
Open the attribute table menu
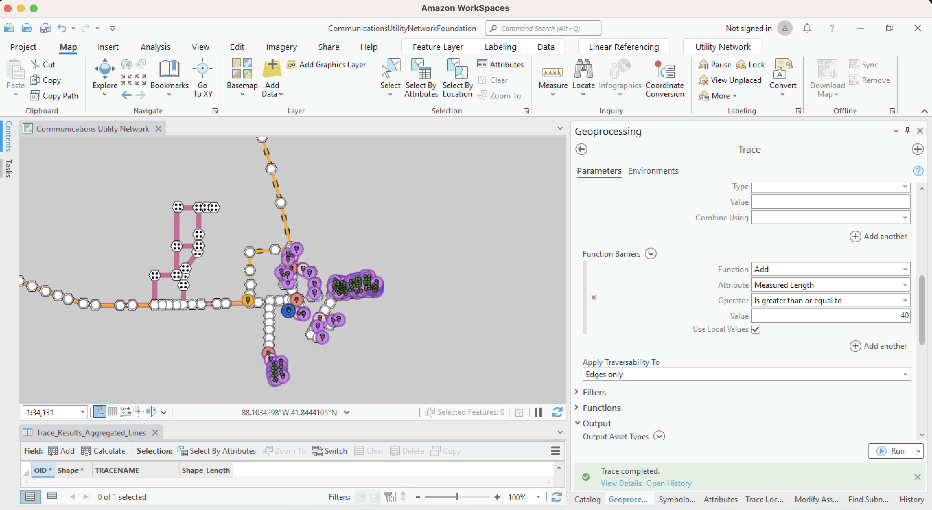pos(555,451)
